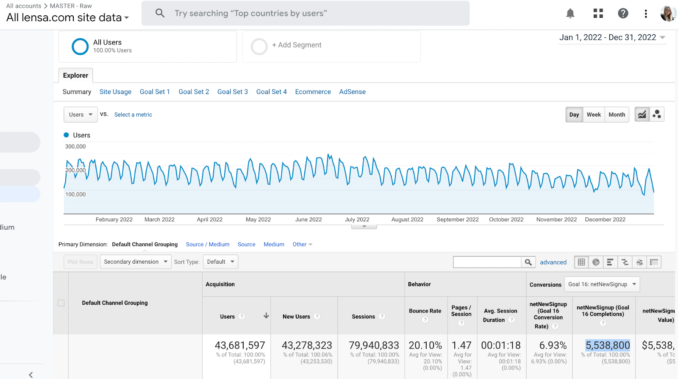678x379 pixels.
Task: Show help for netNewSignup Conversion Rate
Action: pyautogui.click(x=555, y=326)
